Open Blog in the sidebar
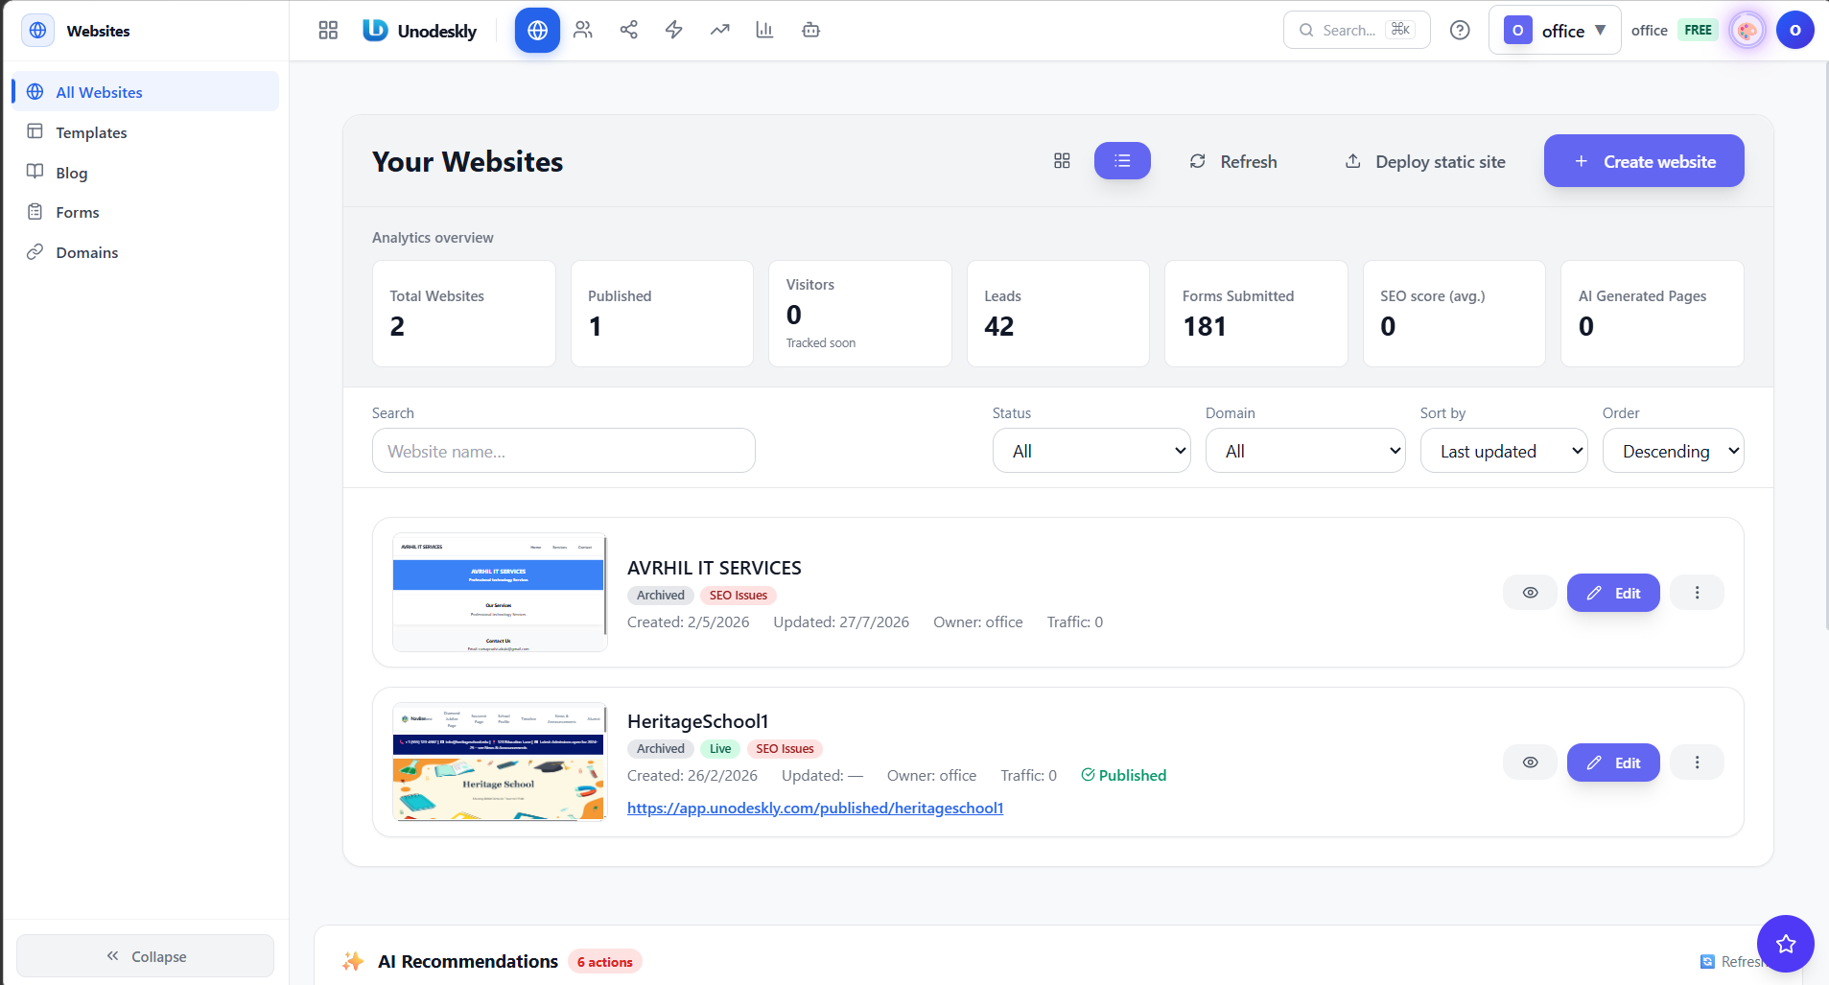 [x=146, y=173]
